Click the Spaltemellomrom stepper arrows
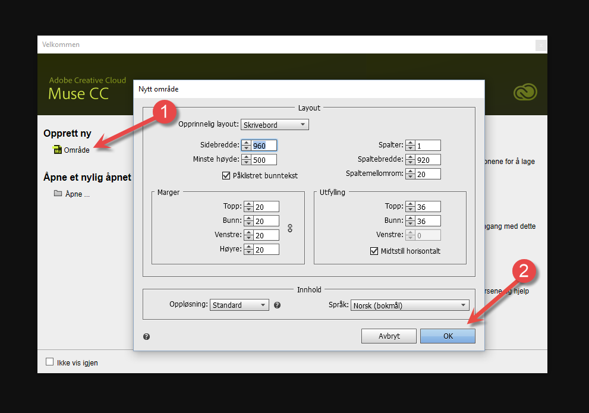This screenshot has width=589, height=413. tap(411, 174)
